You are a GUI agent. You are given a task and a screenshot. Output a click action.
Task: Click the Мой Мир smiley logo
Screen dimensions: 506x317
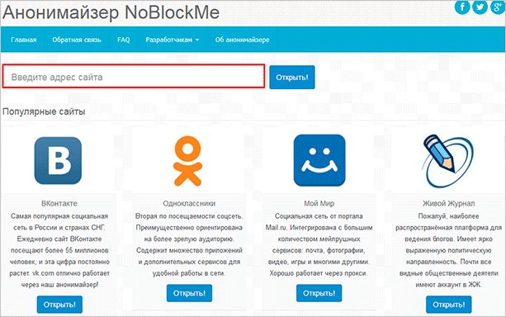point(319,160)
